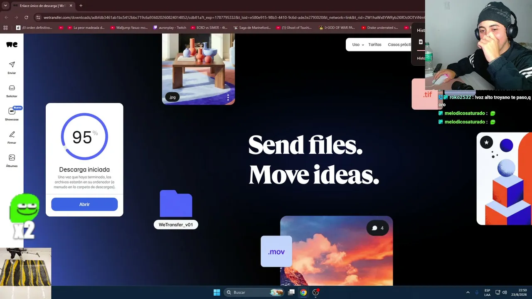
Task: Open 'Walljump Yasuo' bookmark
Action: pyautogui.click(x=129, y=28)
